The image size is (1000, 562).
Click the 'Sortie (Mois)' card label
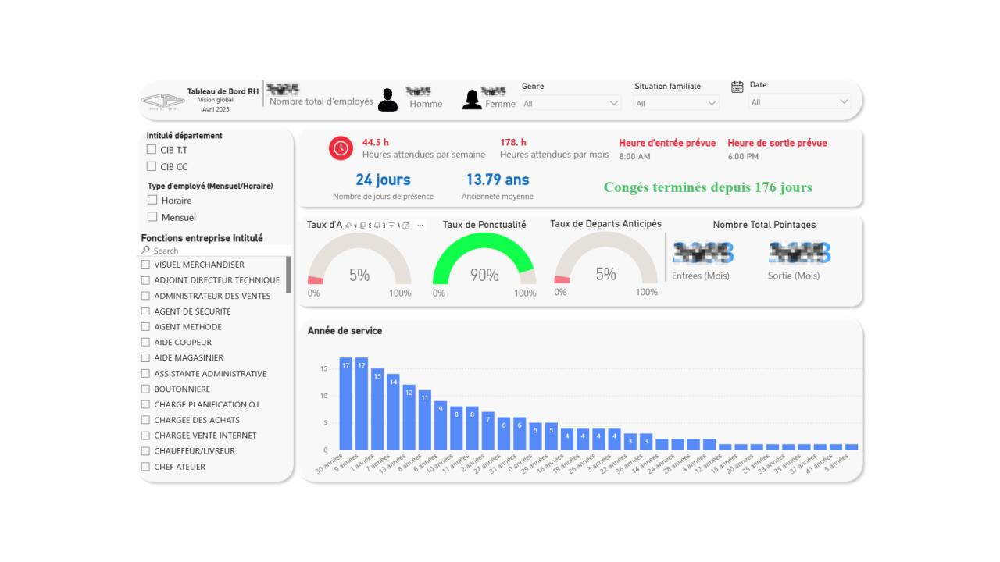pos(794,276)
